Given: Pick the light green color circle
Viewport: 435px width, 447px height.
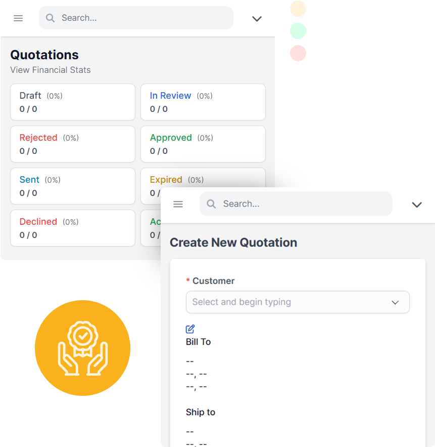Looking at the screenshot, I should 298,31.
